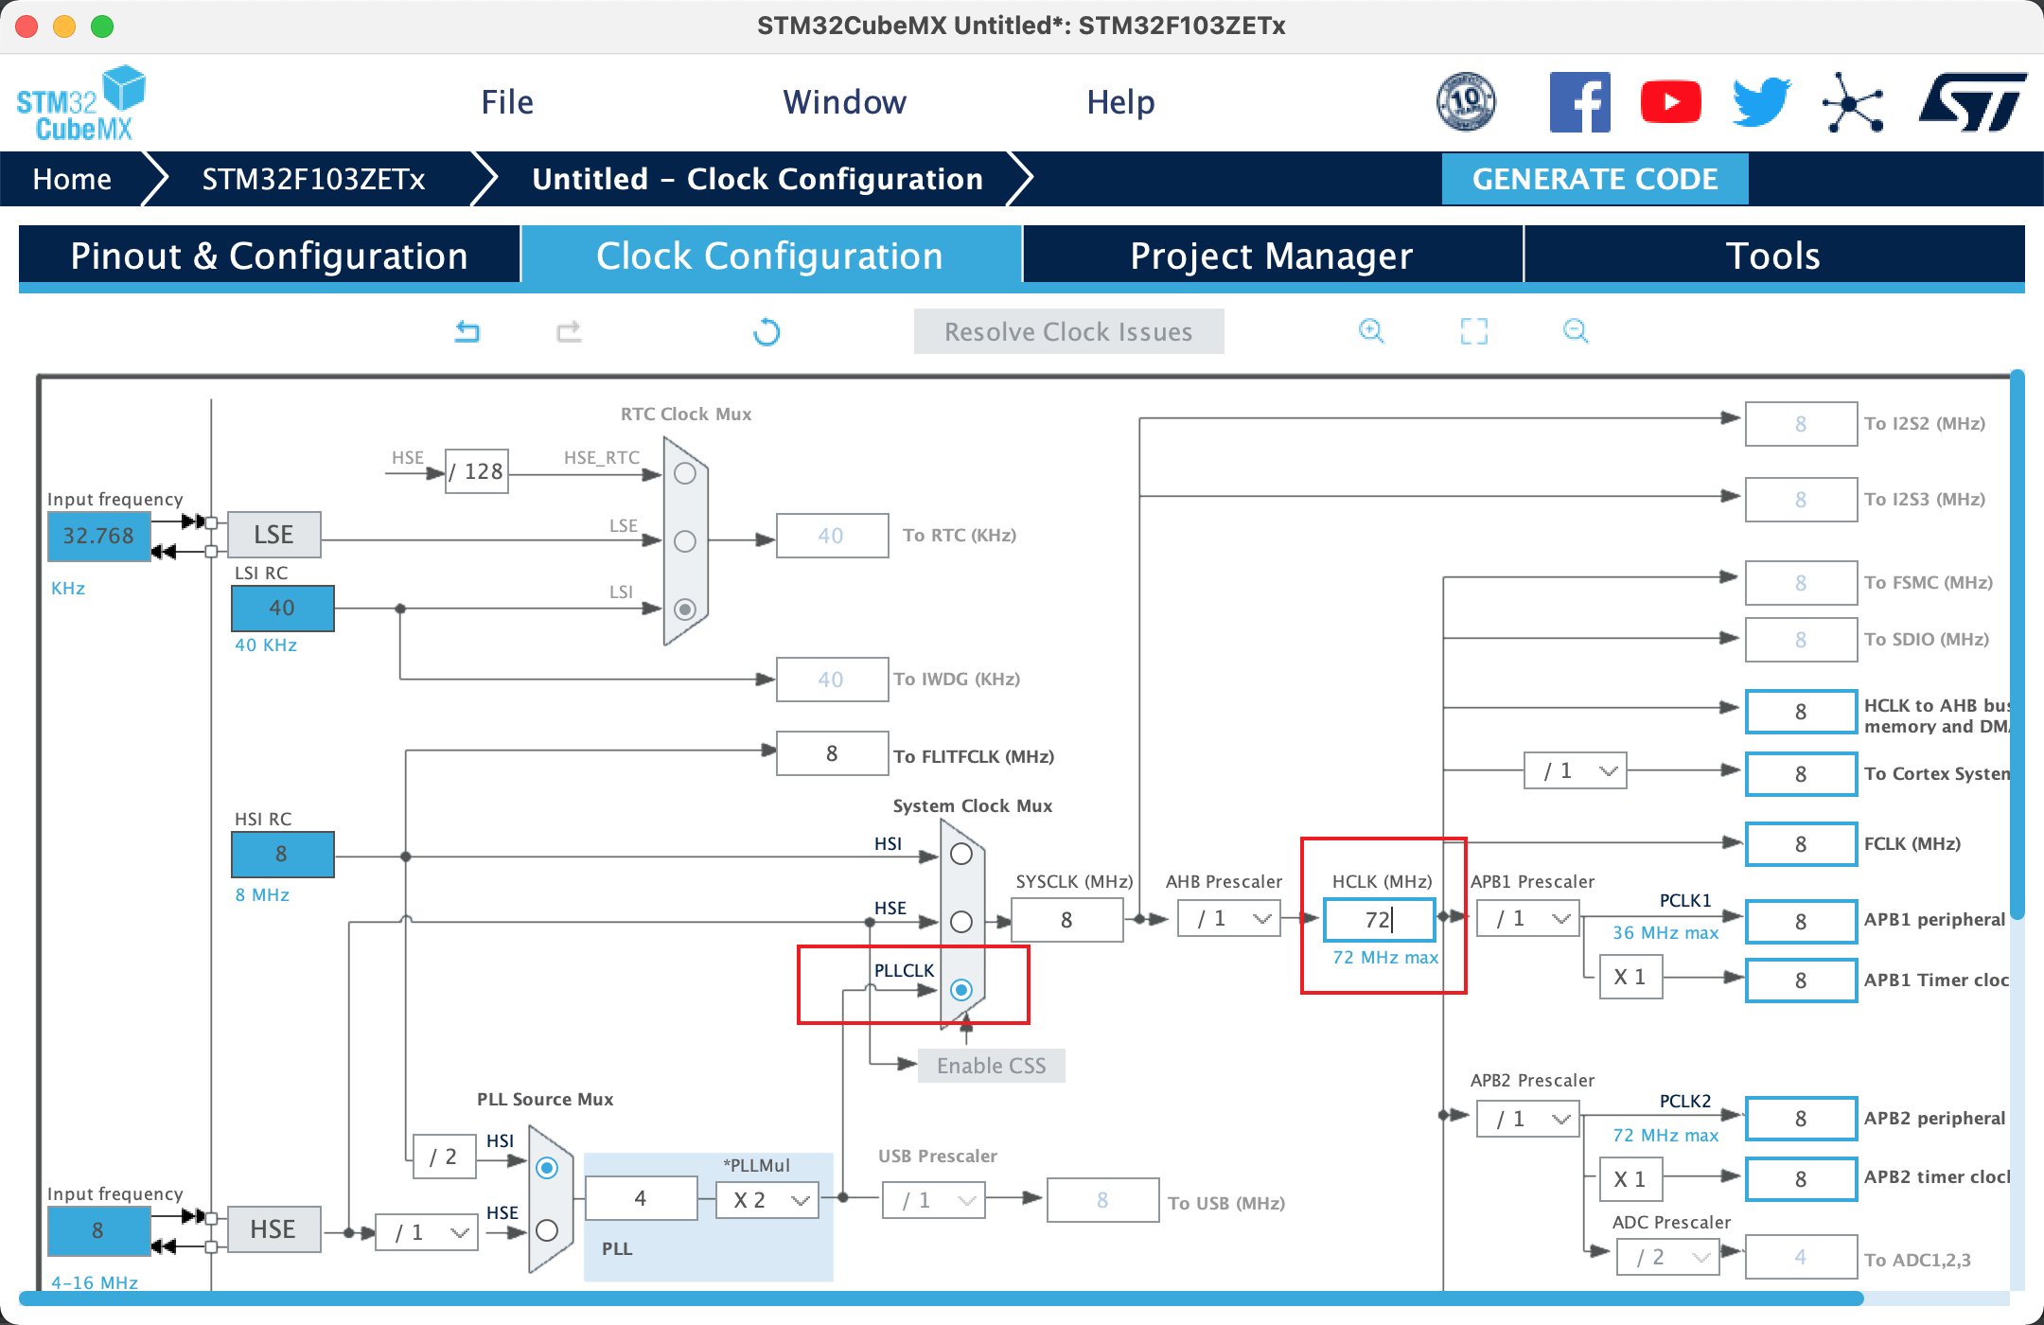Select HSI in System Clock Mux

click(961, 854)
